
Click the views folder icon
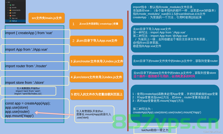[x=10, y=16]
